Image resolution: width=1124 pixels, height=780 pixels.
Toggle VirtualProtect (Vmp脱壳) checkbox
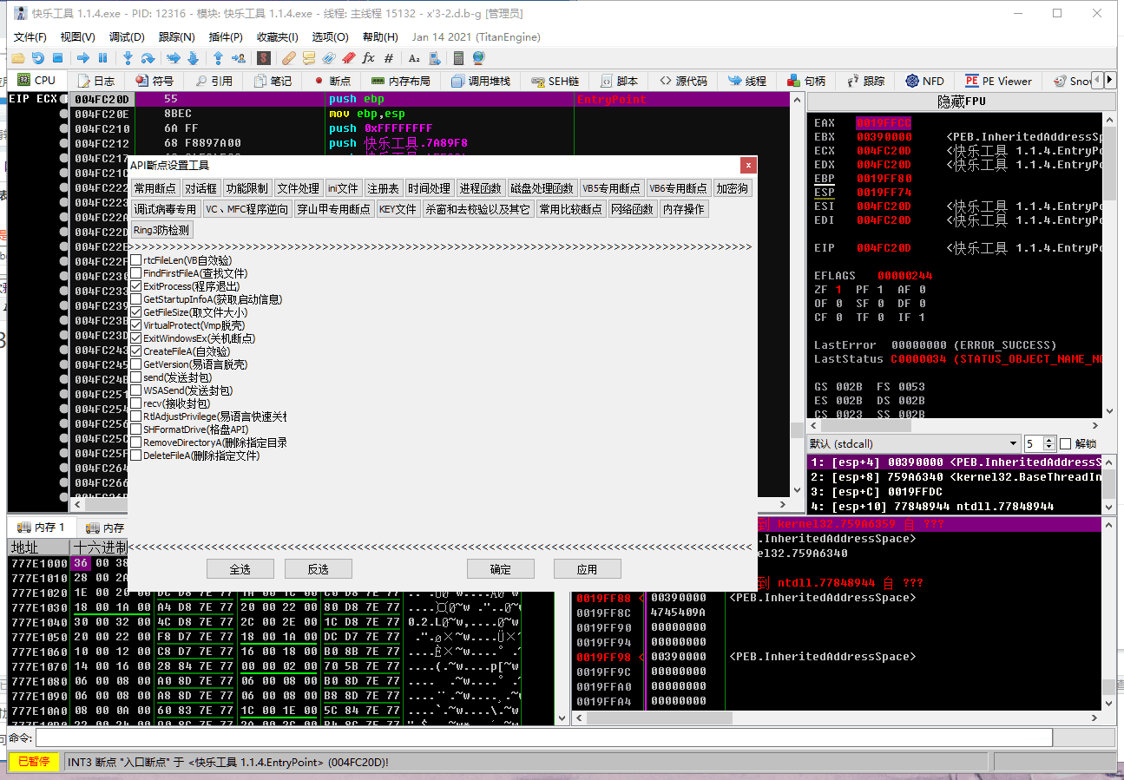point(136,325)
